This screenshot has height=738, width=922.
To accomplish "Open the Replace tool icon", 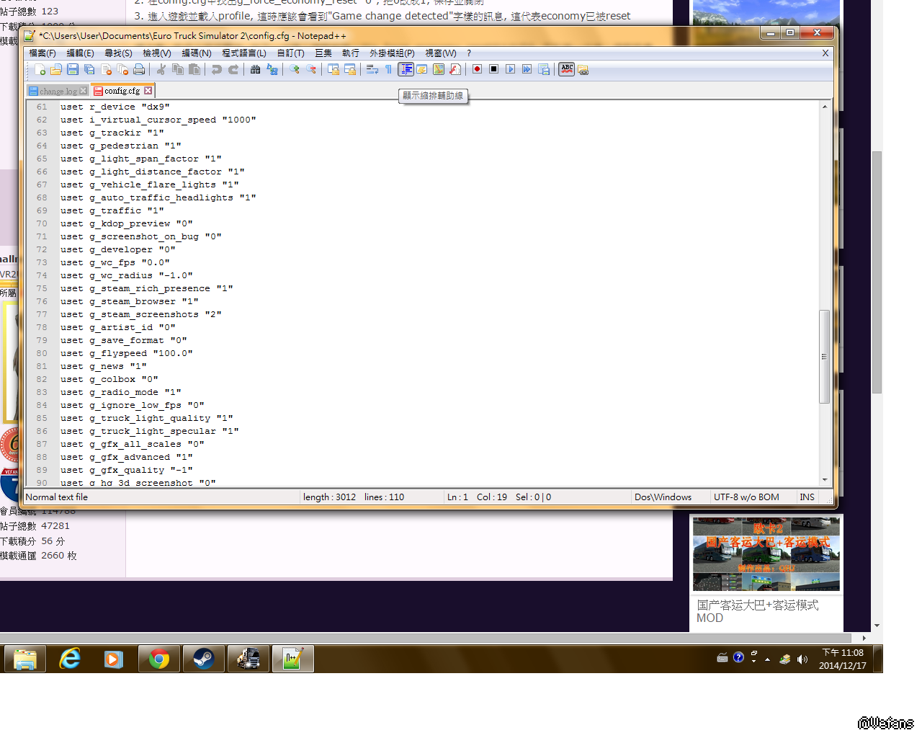I will pyautogui.click(x=272, y=69).
